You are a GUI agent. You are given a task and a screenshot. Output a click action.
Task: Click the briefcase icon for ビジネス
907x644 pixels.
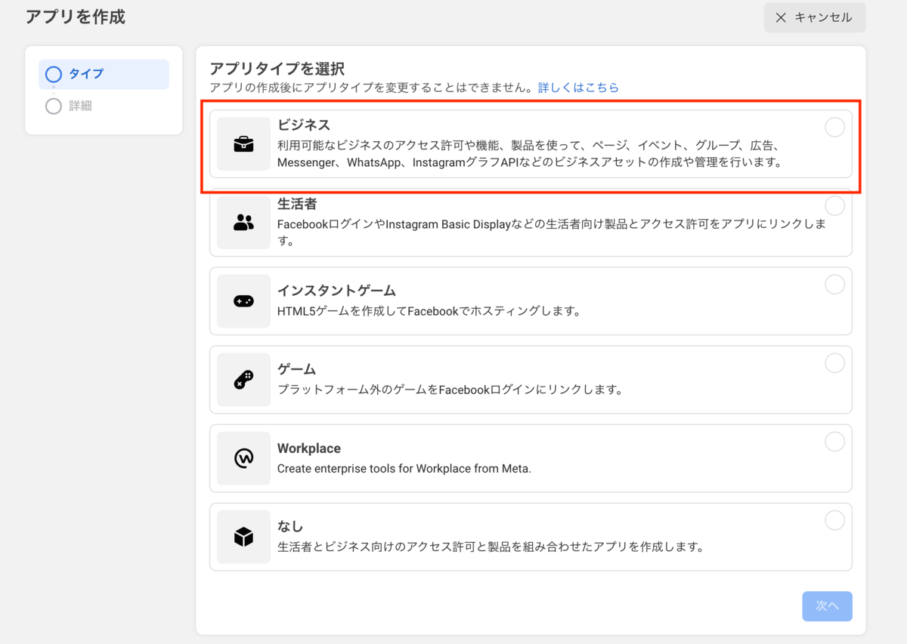pyautogui.click(x=243, y=143)
